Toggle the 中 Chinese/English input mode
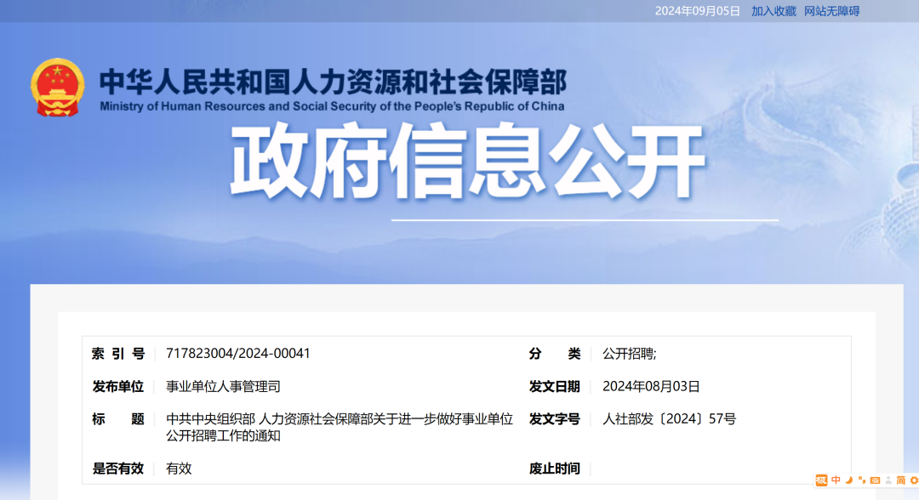 [x=836, y=480]
